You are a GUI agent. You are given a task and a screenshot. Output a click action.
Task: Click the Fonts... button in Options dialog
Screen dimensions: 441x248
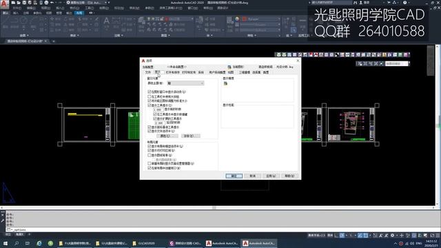pos(191,136)
